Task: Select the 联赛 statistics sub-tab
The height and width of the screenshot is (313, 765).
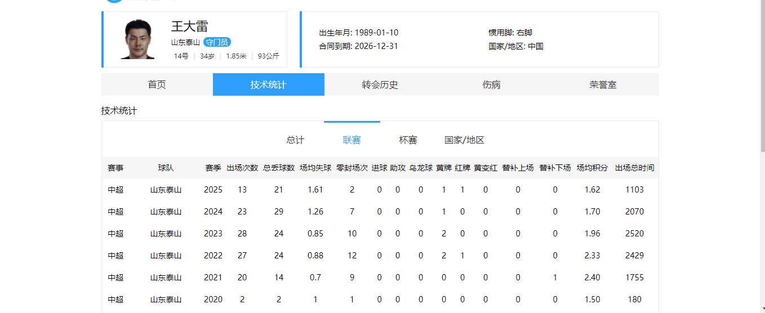Action: (352, 140)
